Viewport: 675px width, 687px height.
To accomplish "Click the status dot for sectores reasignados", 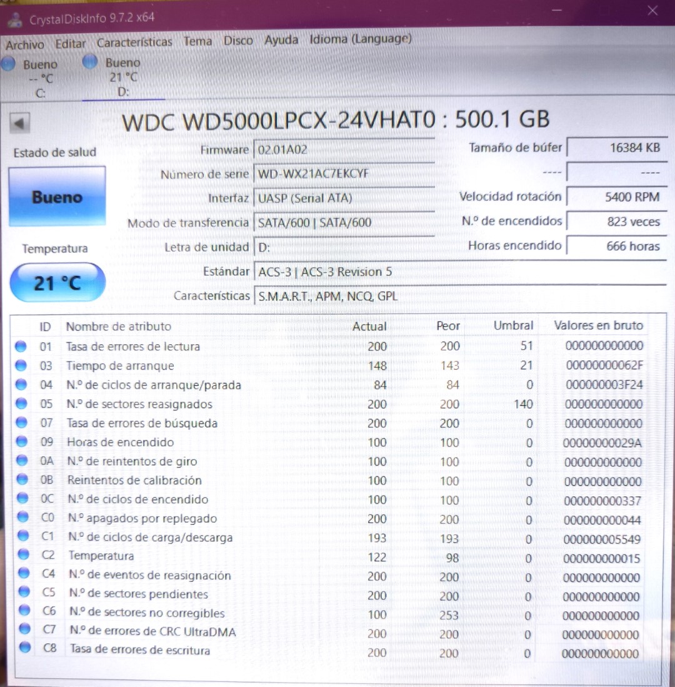I will (x=21, y=404).
